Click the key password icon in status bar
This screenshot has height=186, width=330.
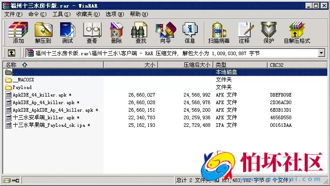click(16, 181)
